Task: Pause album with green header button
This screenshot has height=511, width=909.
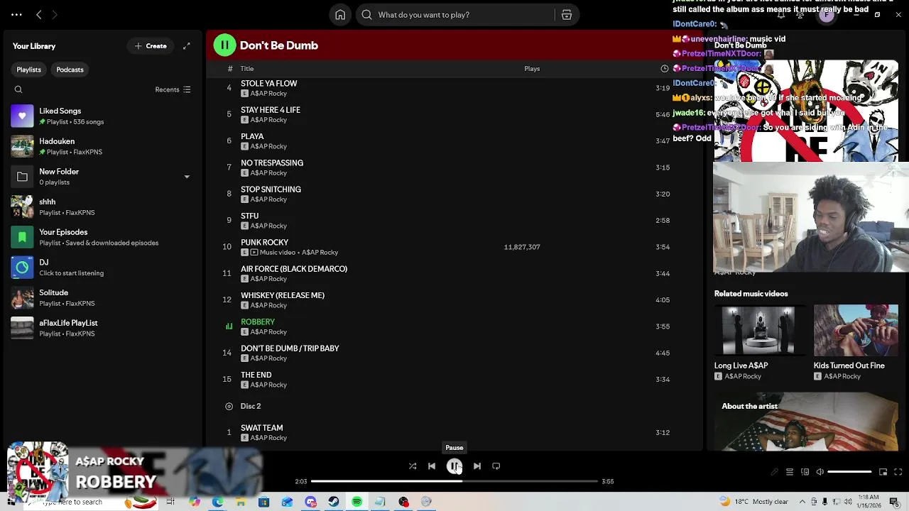Action: [x=224, y=45]
